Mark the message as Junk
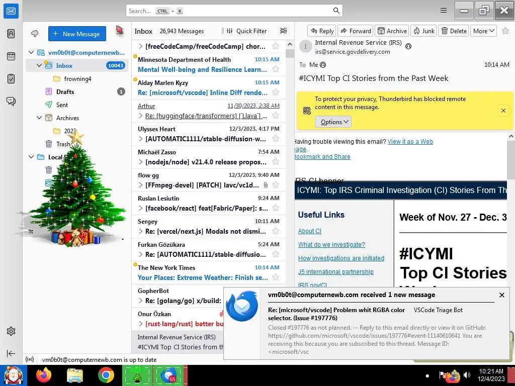The width and height of the screenshot is (515, 386). 423,31
